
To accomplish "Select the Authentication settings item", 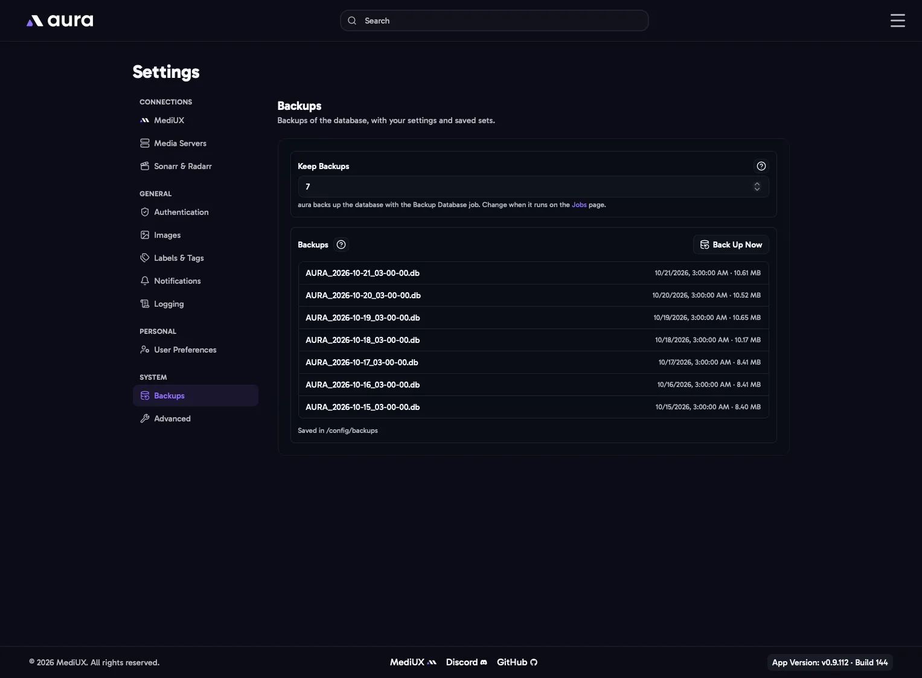I will (196, 212).
